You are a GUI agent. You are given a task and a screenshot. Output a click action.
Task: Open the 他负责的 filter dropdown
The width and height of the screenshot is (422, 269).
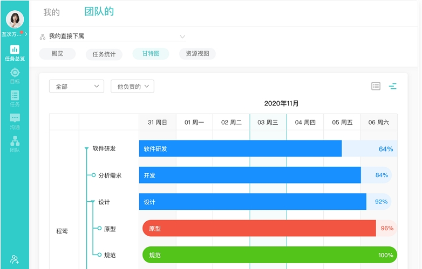132,86
